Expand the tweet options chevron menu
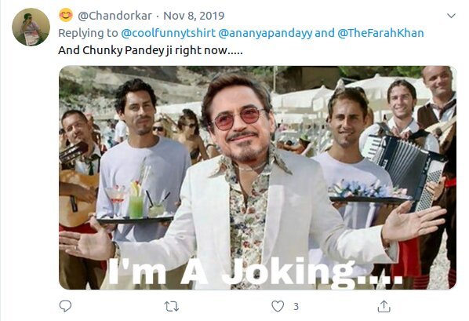469x321 pixels. tap(451, 16)
